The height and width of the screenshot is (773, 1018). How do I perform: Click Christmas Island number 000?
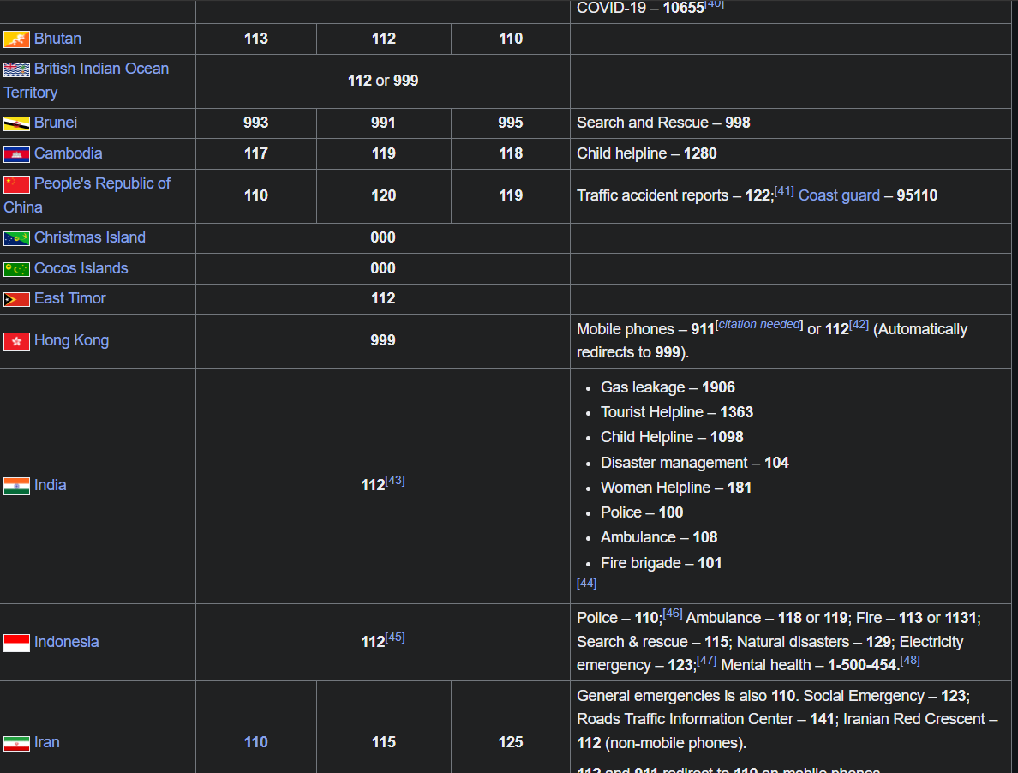(383, 237)
